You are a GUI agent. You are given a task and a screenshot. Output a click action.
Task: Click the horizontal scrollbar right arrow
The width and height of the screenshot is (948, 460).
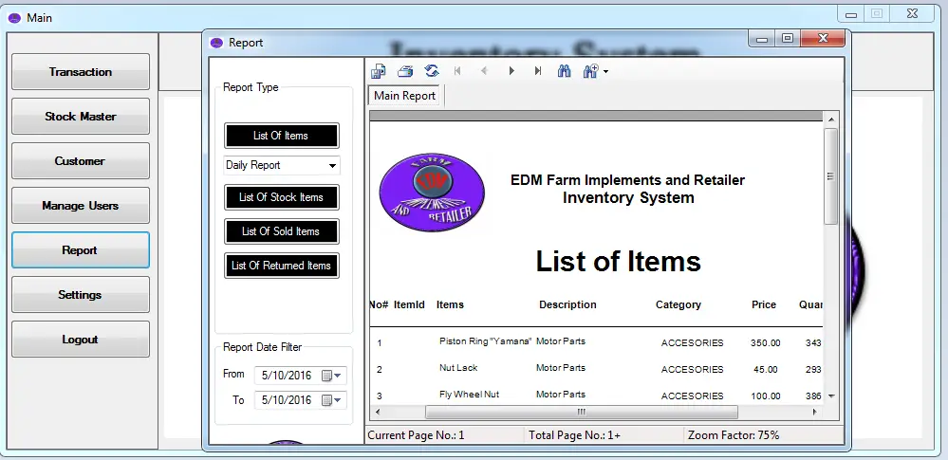pyautogui.click(x=814, y=413)
